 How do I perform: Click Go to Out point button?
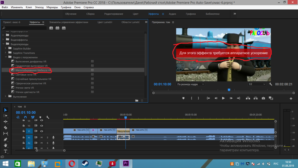pyautogui.click(x=238, y=98)
